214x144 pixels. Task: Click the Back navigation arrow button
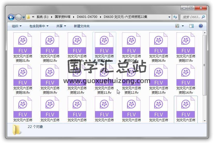11,17
